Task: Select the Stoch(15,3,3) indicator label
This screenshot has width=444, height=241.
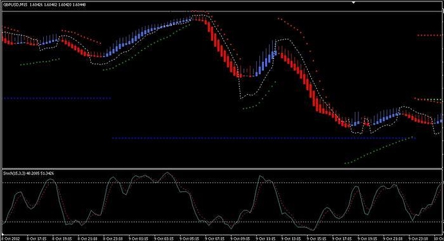Action: click(28, 173)
